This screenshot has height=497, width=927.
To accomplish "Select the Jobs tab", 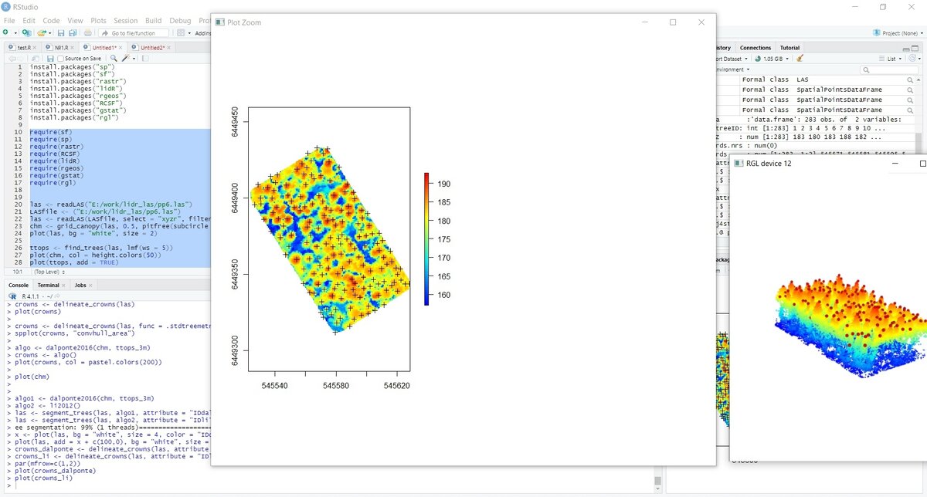I will [x=80, y=285].
